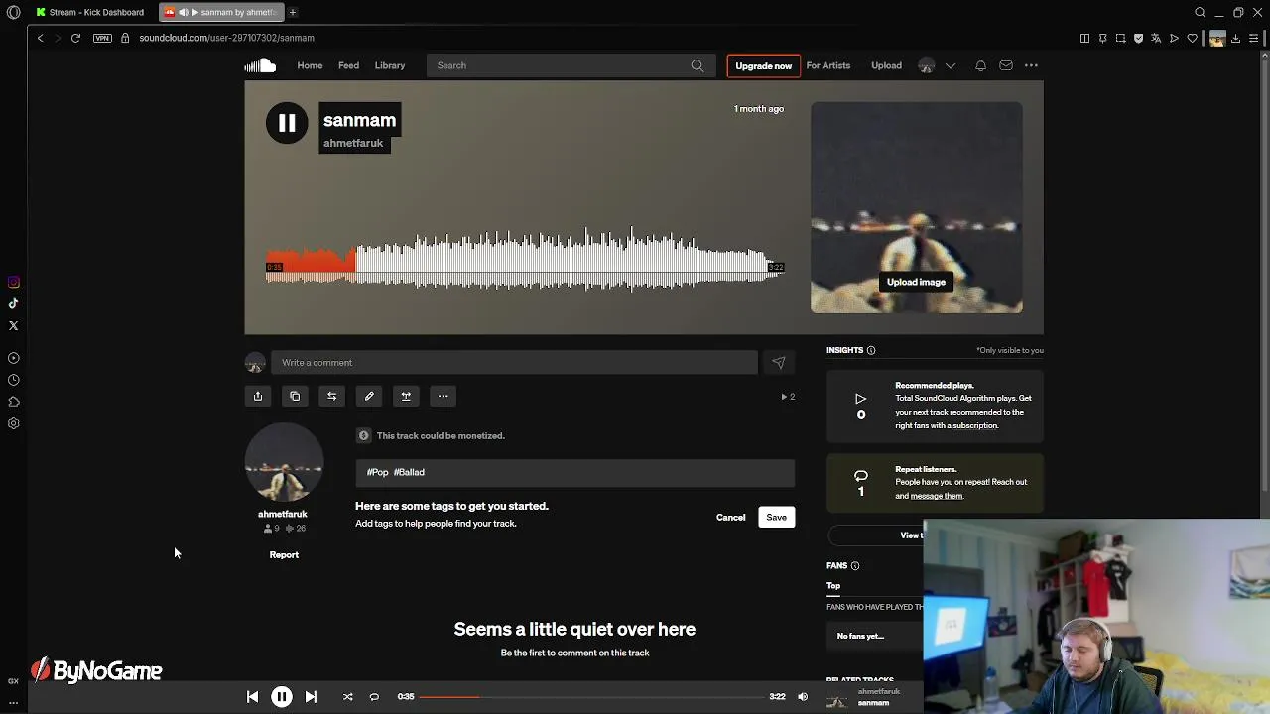This screenshot has height=714, width=1270.
Task: Click the search magnifier icon
Action: (698, 65)
